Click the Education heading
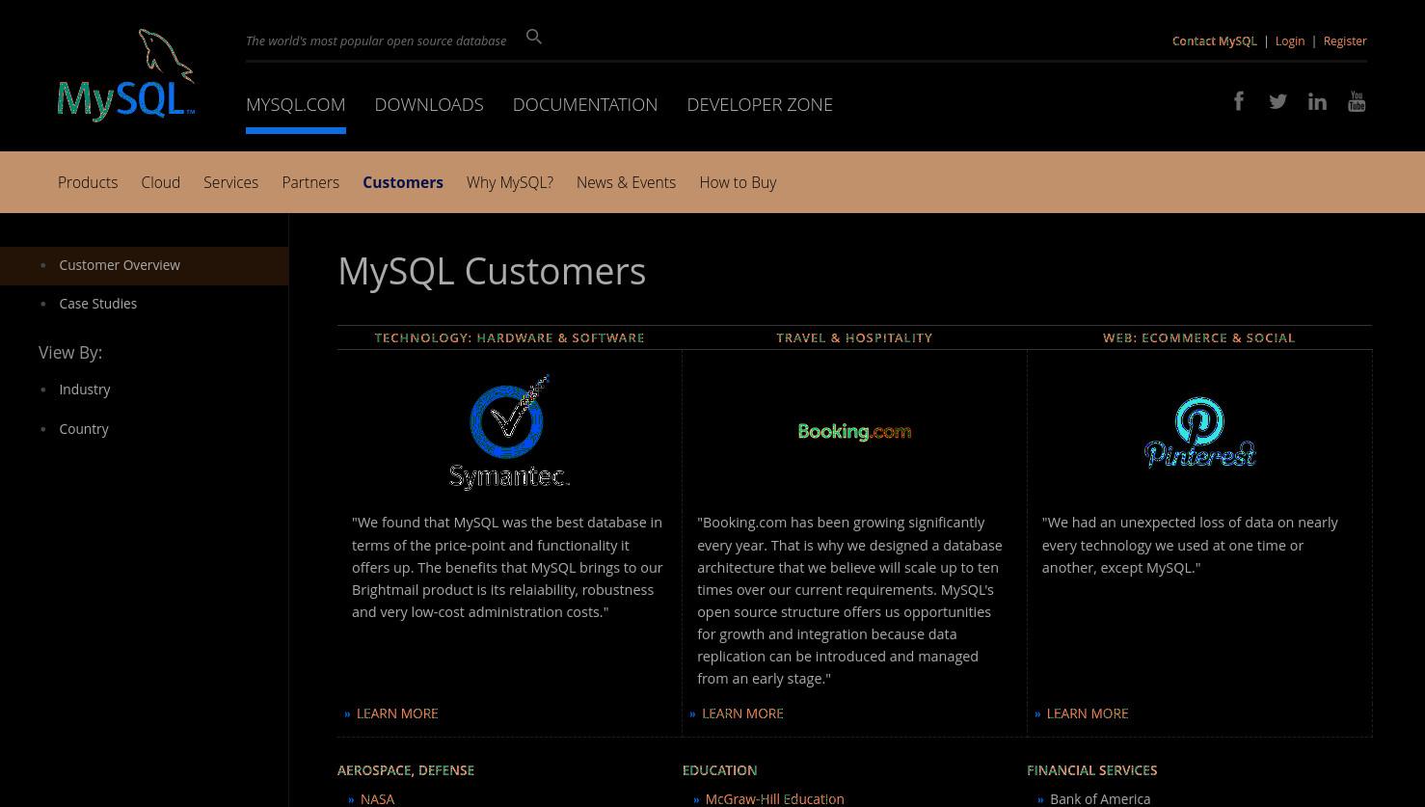 719,770
